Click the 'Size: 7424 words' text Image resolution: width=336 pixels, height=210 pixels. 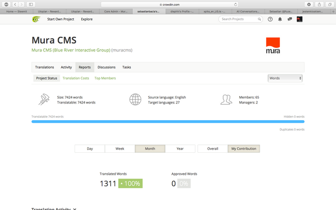(x=70, y=97)
